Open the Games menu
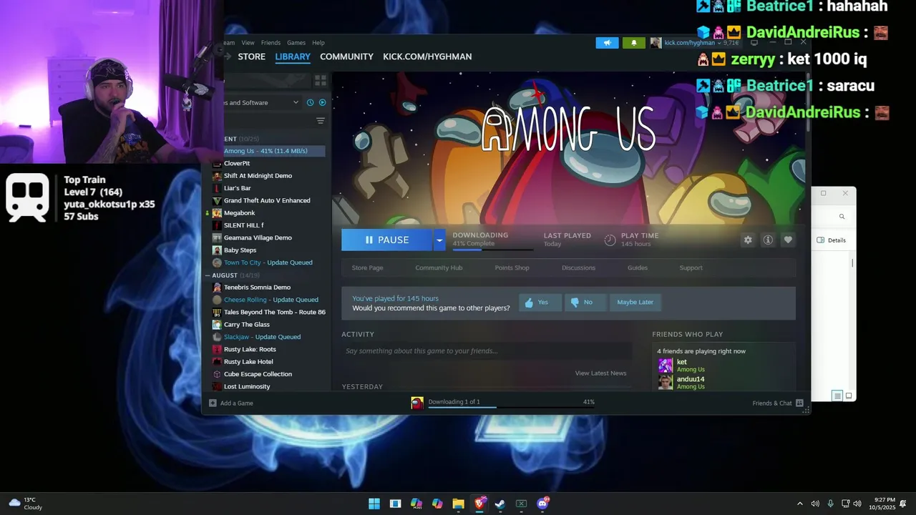 pos(296,43)
